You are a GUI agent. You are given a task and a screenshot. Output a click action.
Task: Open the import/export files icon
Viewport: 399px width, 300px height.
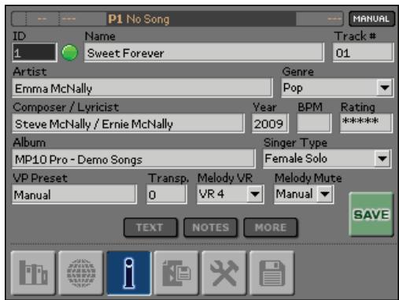(x=176, y=272)
